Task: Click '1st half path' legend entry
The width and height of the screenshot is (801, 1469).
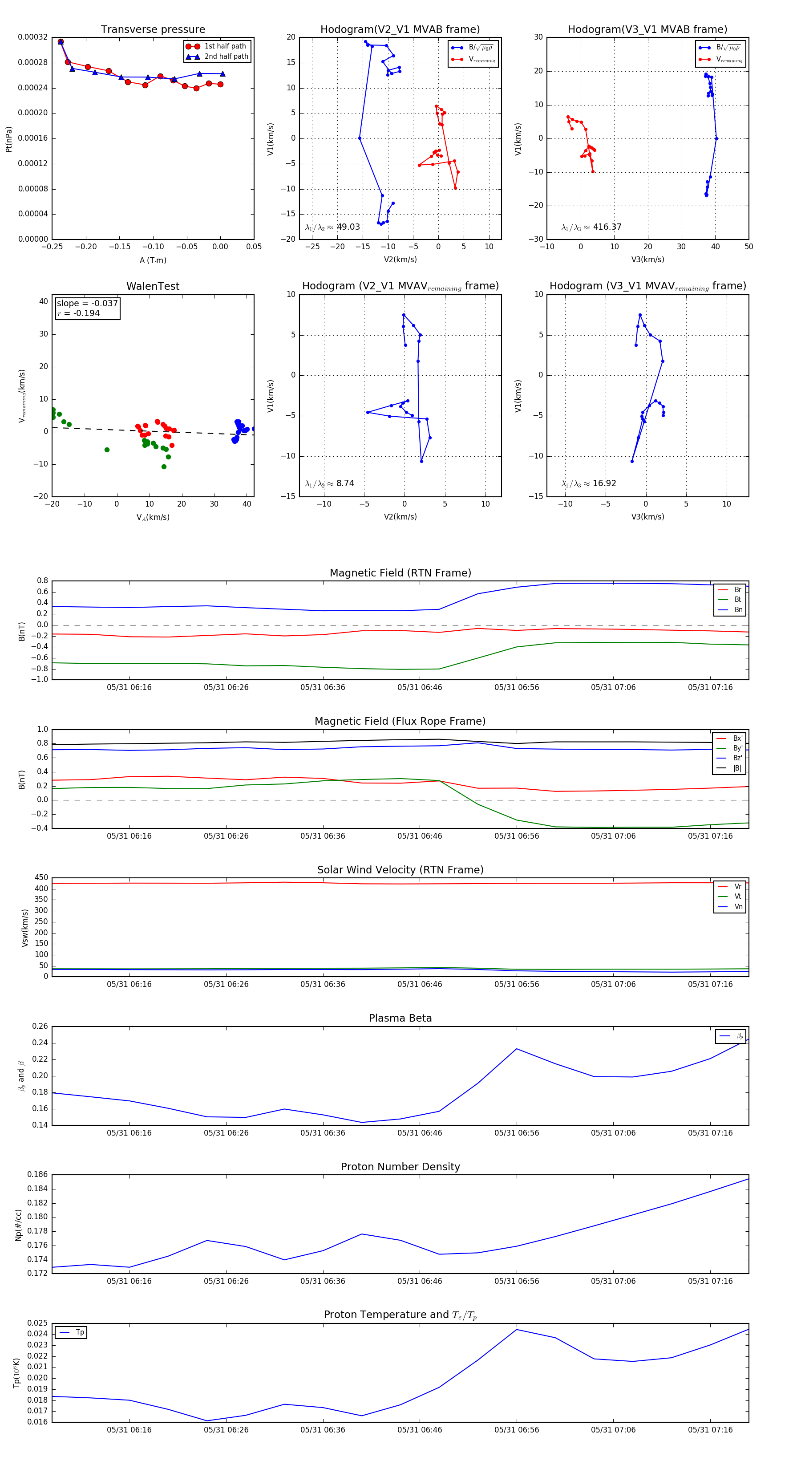Action: [x=217, y=46]
